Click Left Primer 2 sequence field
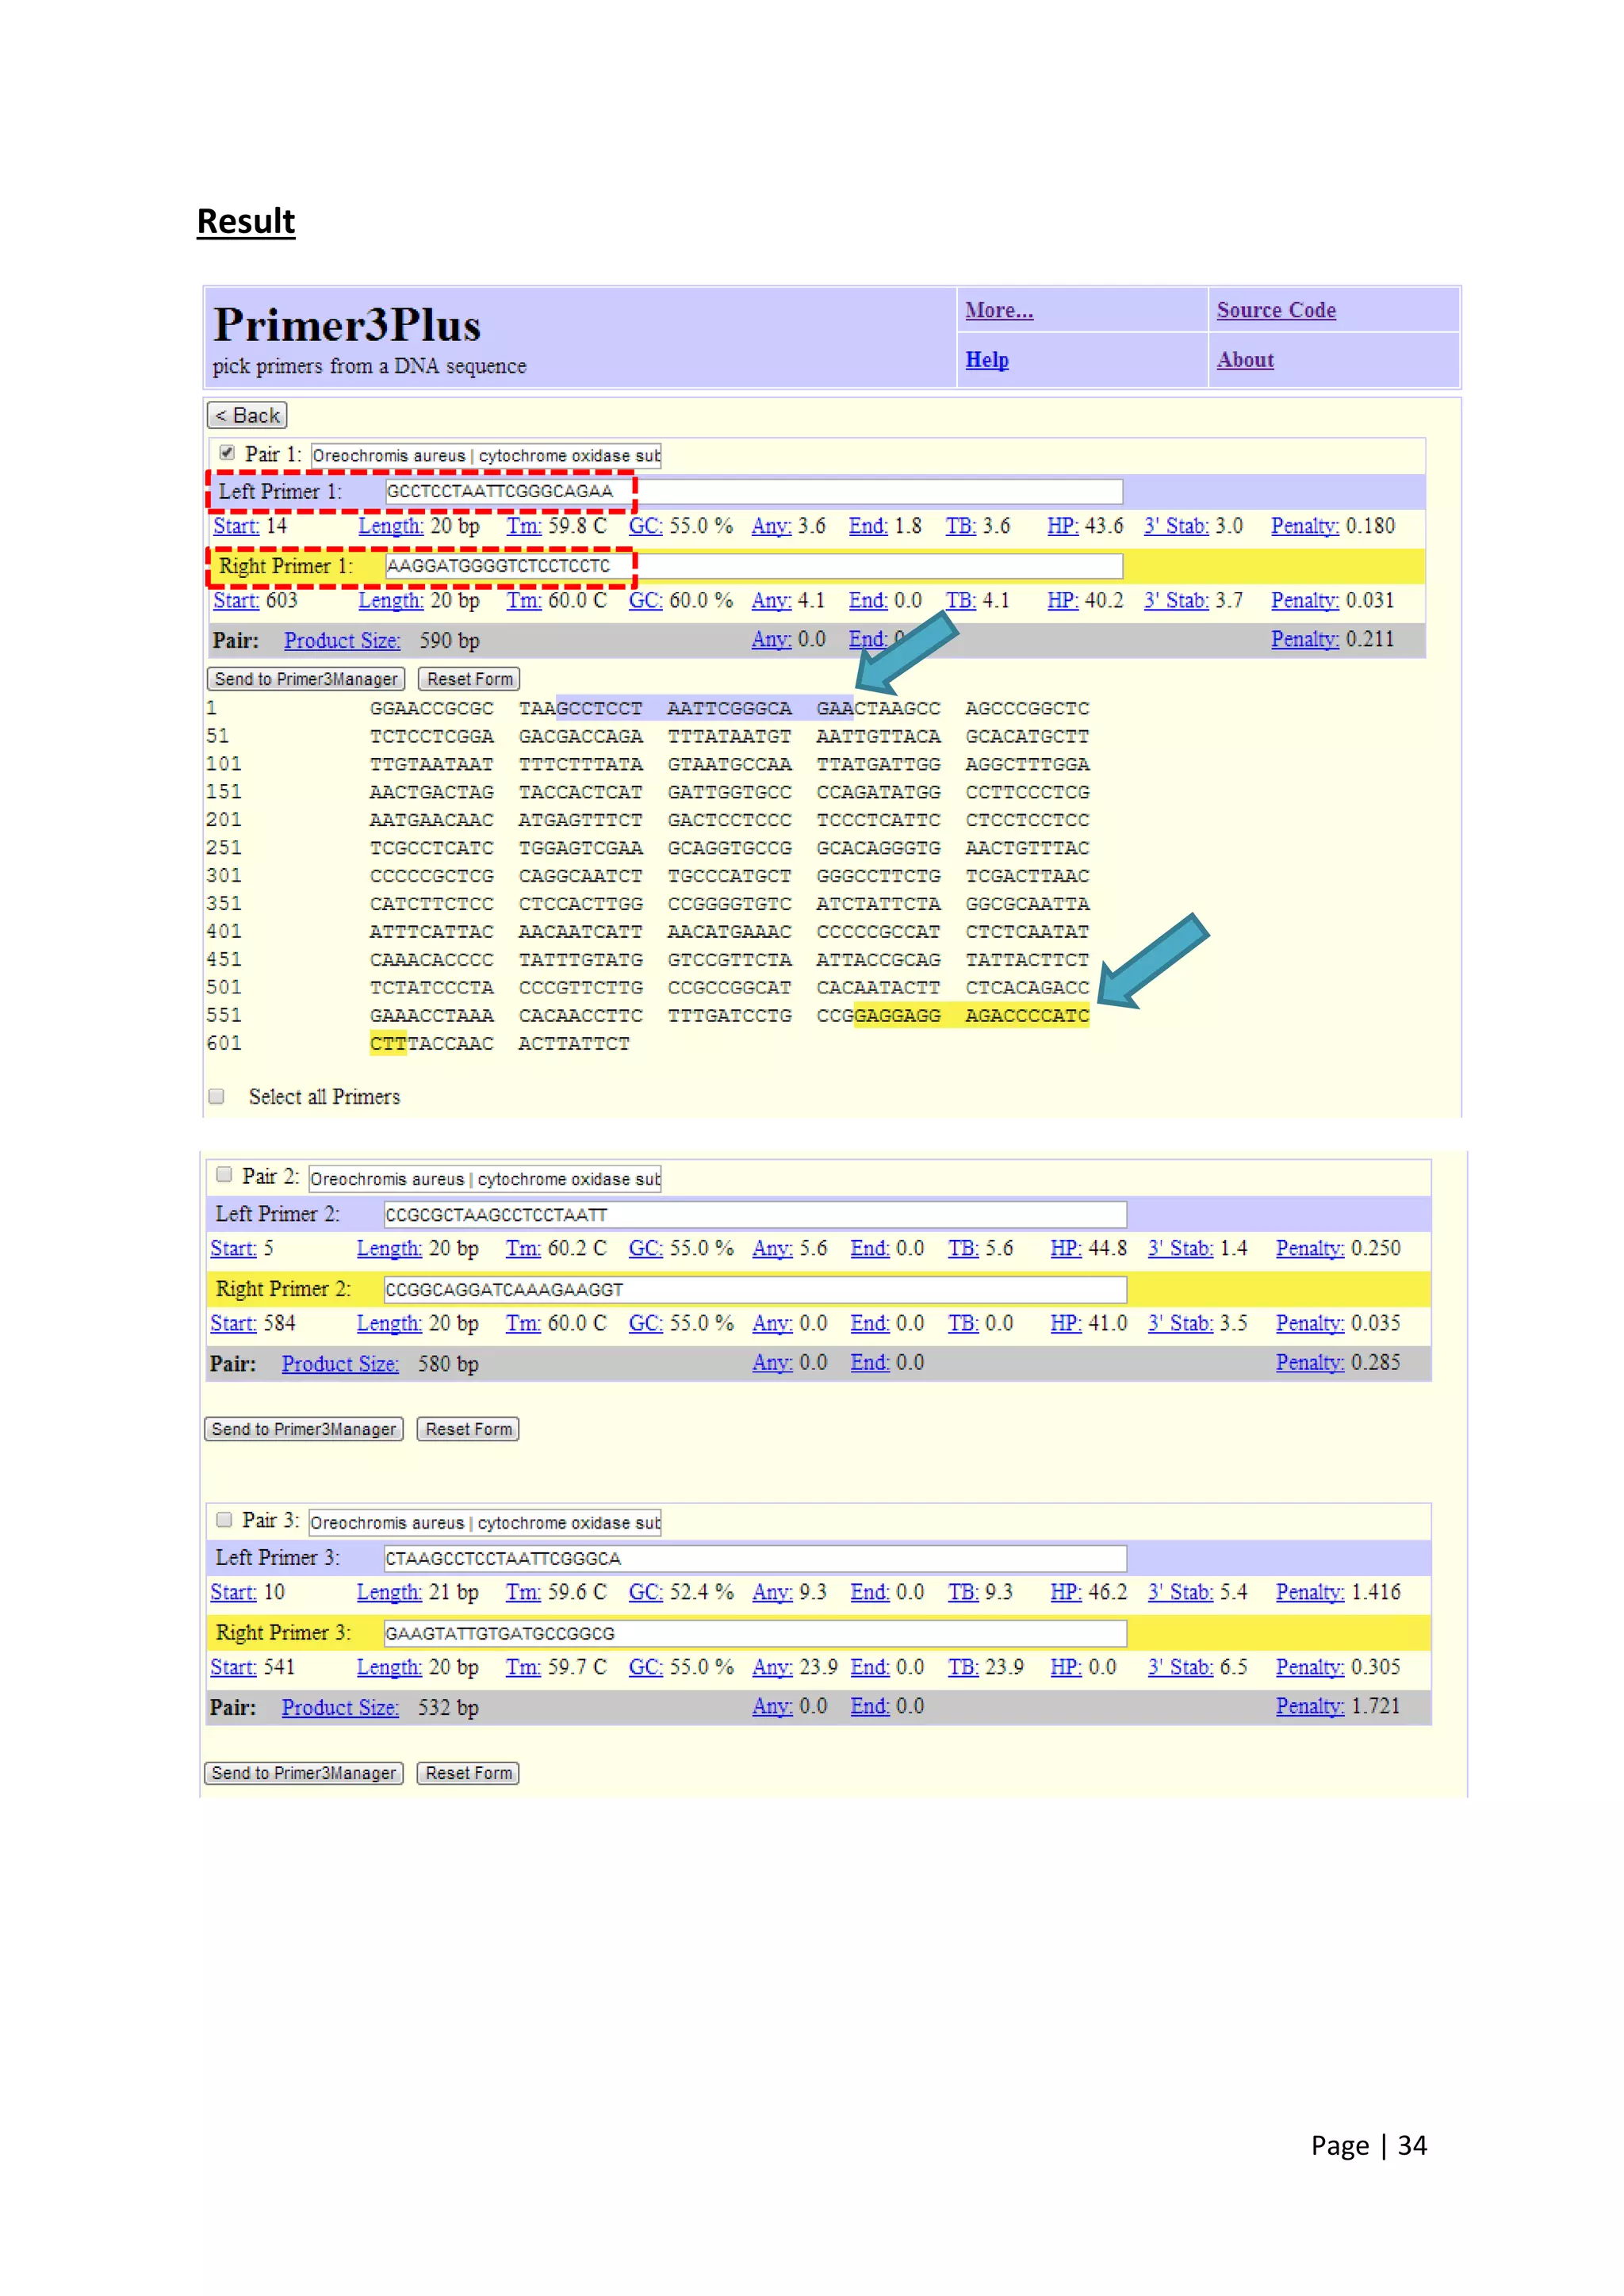Viewport: 1624px width, 2296px height. pyautogui.click(x=754, y=1215)
